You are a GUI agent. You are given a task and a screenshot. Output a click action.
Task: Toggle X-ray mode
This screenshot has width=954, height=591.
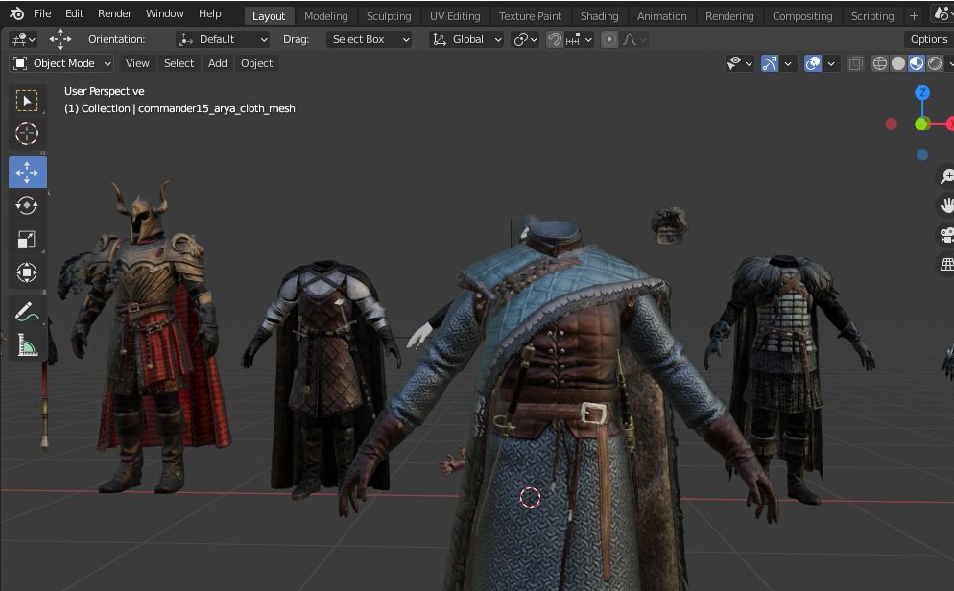855,63
